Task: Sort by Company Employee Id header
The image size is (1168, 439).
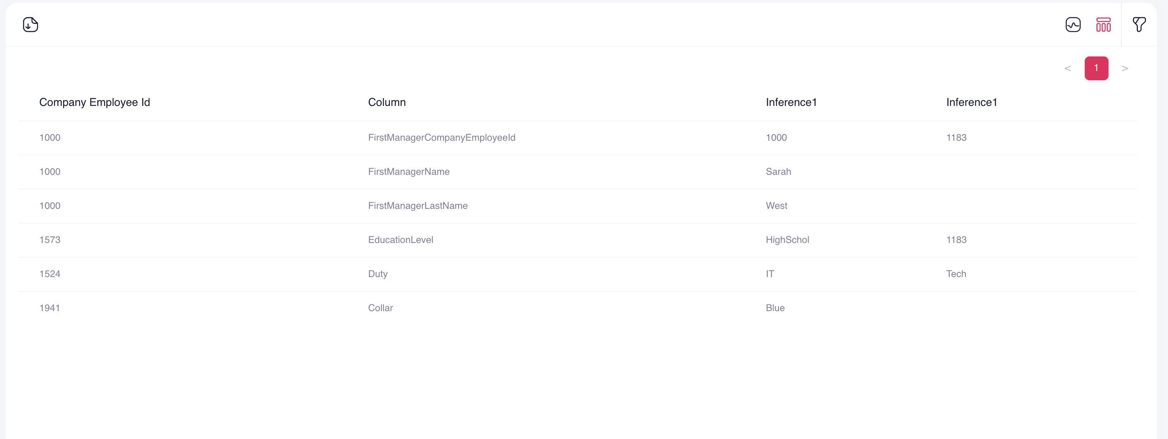Action: (x=94, y=102)
